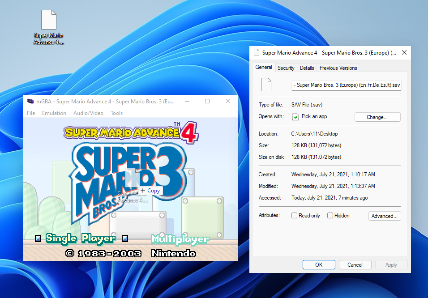Switch to the Security tab
428x298 pixels.
(286, 68)
